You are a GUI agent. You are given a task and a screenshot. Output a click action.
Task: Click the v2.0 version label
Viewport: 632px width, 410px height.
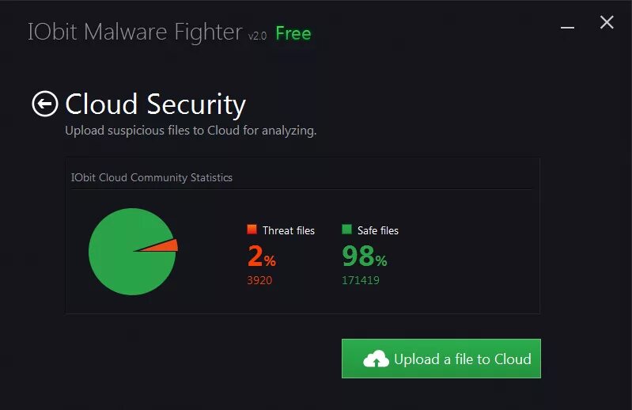coord(258,36)
